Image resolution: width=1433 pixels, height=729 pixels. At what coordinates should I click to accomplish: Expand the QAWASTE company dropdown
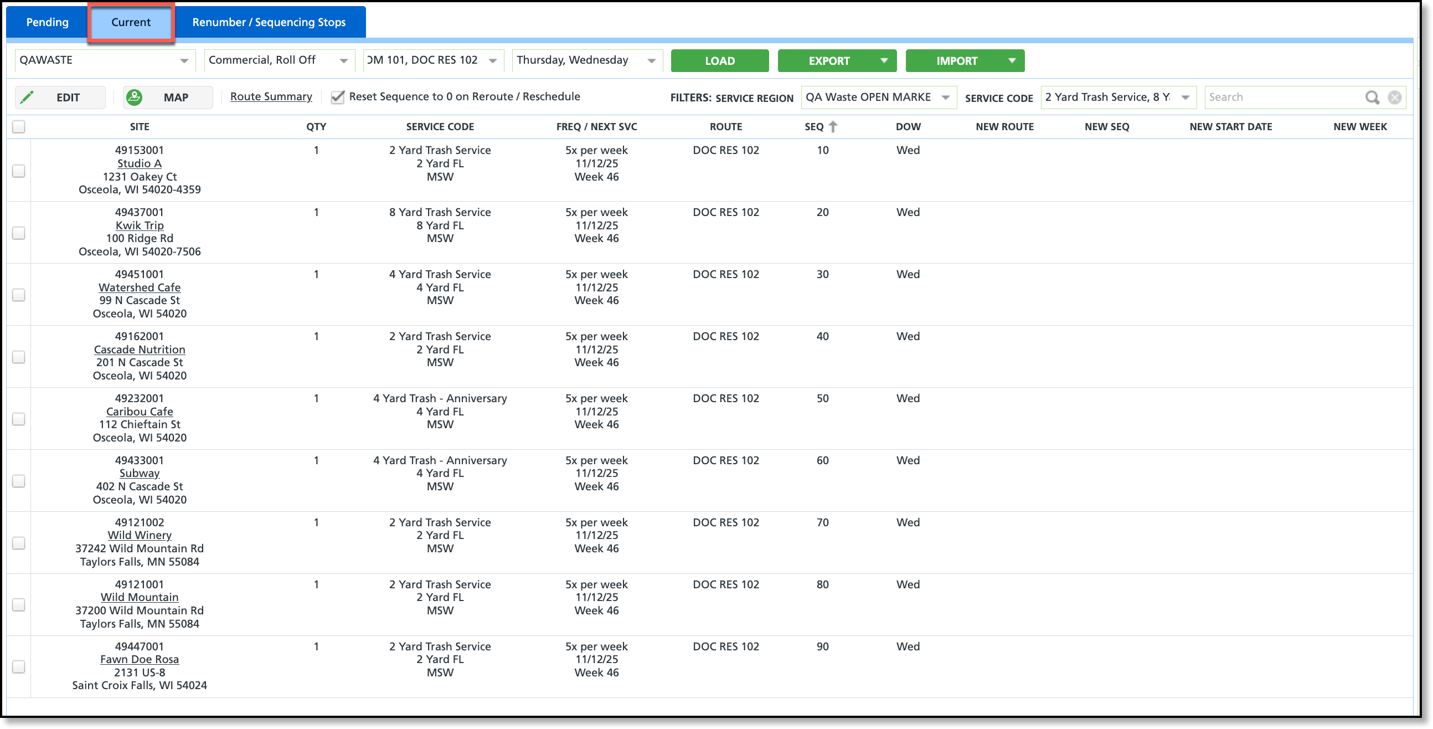(x=184, y=60)
